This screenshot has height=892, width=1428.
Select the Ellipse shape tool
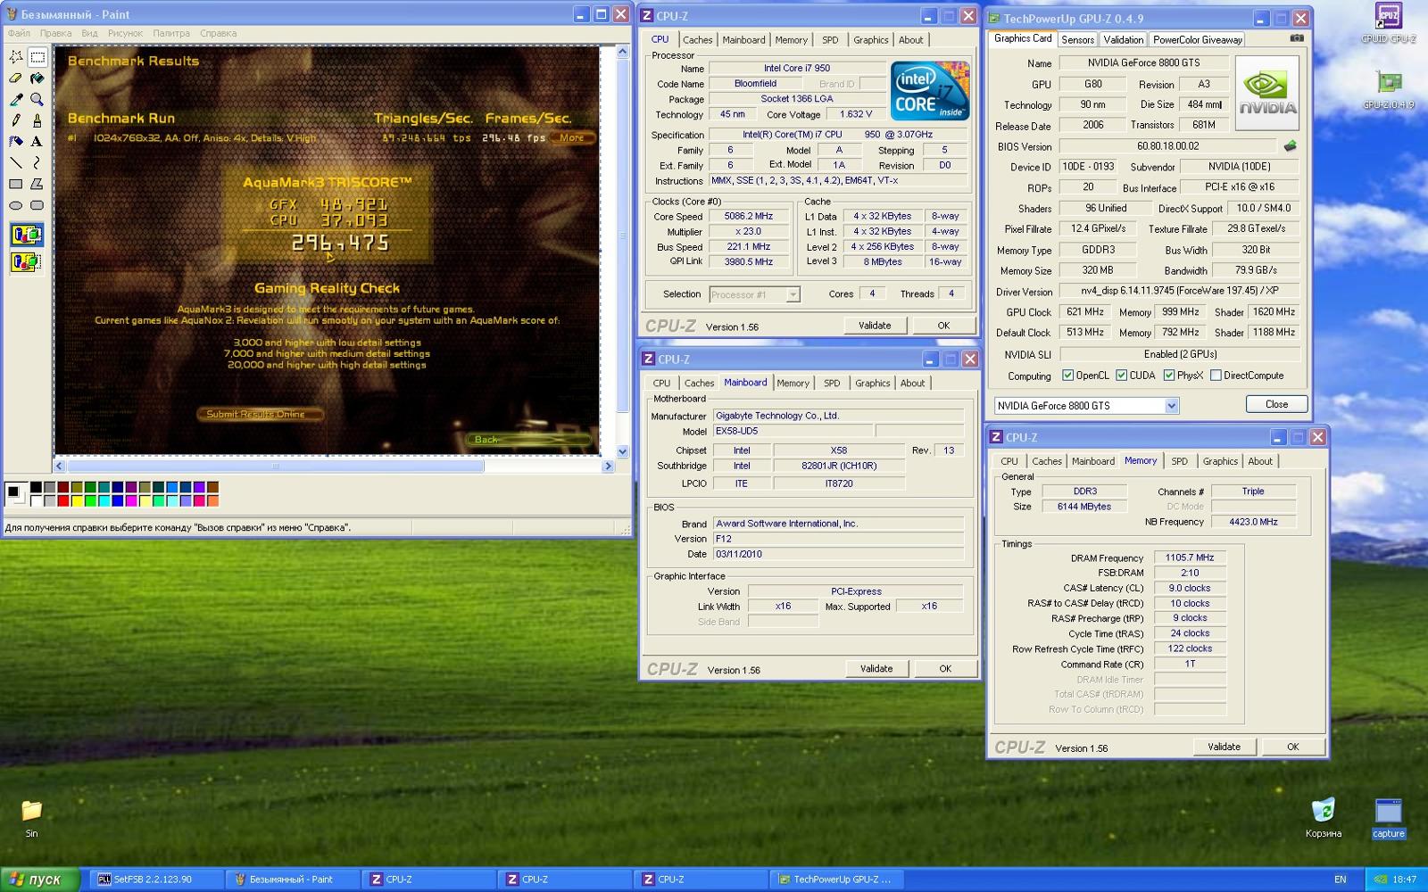16,205
